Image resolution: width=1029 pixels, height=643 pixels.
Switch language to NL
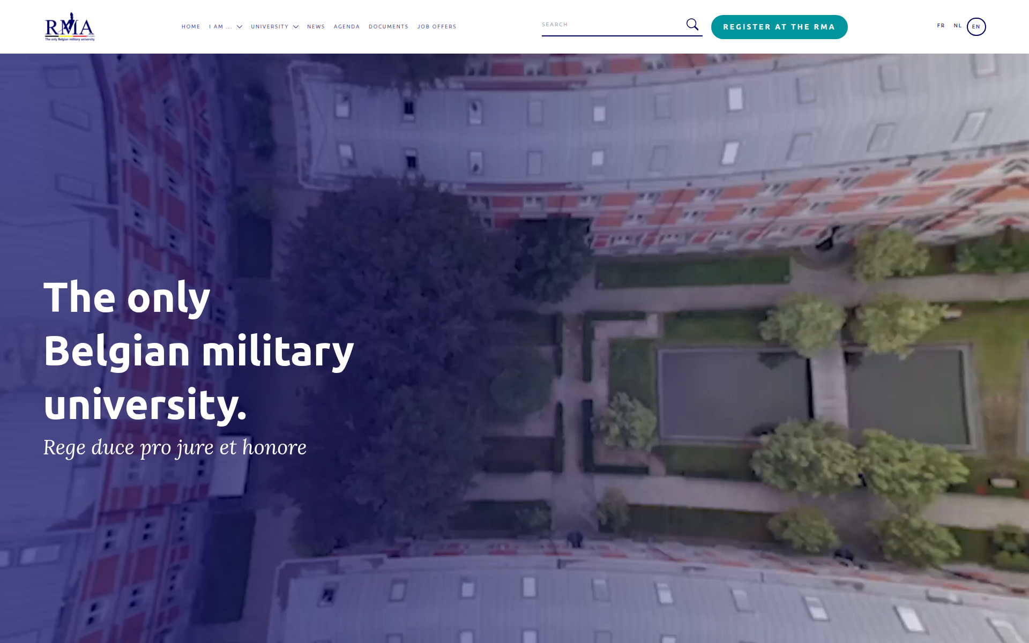pyautogui.click(x=958, y=26)
